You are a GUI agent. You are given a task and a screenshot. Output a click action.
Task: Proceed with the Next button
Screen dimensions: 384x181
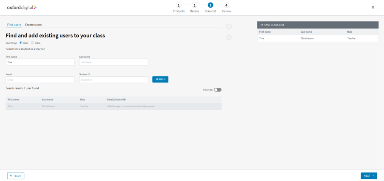(x=369, y=175)
